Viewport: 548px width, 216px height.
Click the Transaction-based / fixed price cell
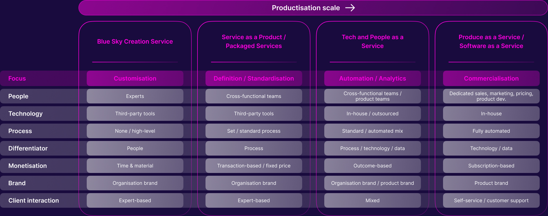(x=254, y=166)
